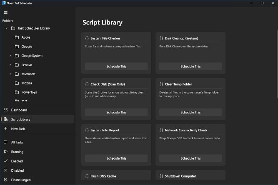Select the Apple folder
Screen dimensions: 278x185
(x=26, y=37)
